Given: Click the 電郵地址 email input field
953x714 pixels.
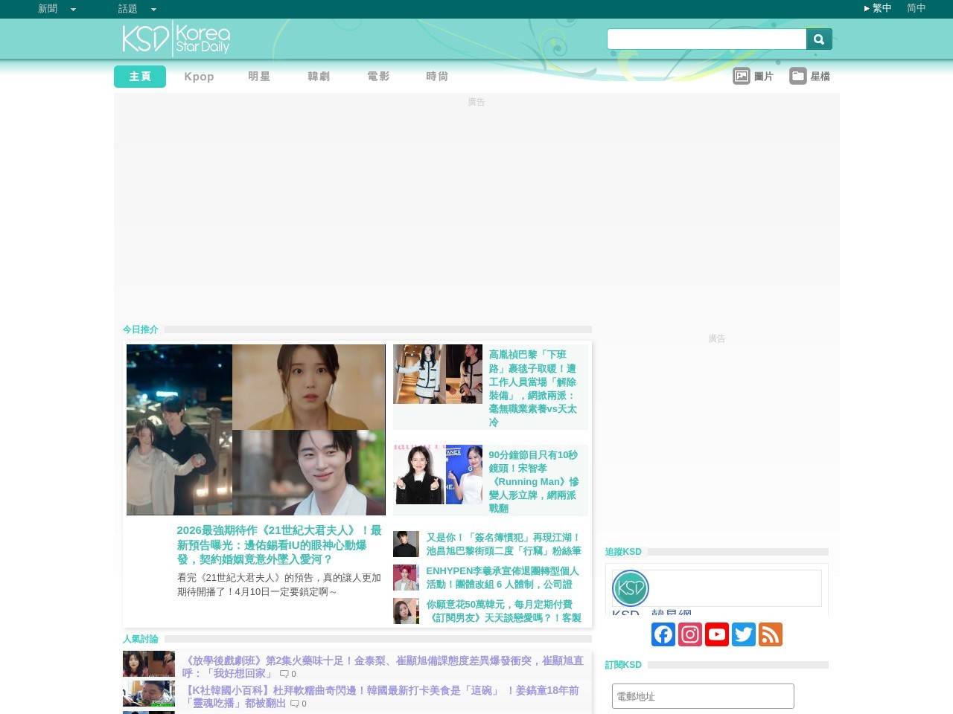Looking at the screenshot, I should point(702,696).
